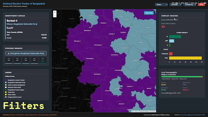
Task: Click the literacy value 52.3%
Action: coord(164,85)
